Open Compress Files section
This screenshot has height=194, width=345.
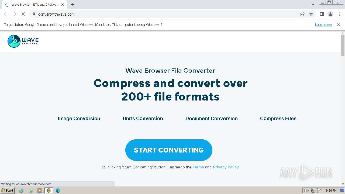tap(278, 119)
